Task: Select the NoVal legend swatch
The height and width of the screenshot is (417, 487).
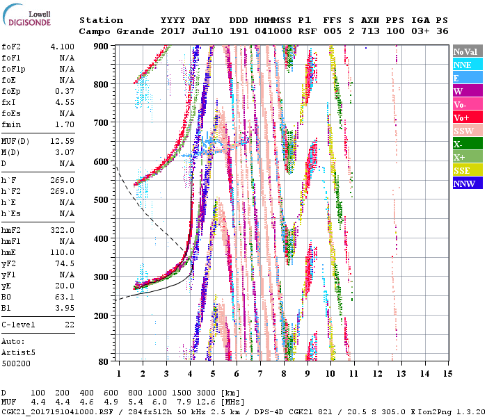Action: click(x=465, y=52)
